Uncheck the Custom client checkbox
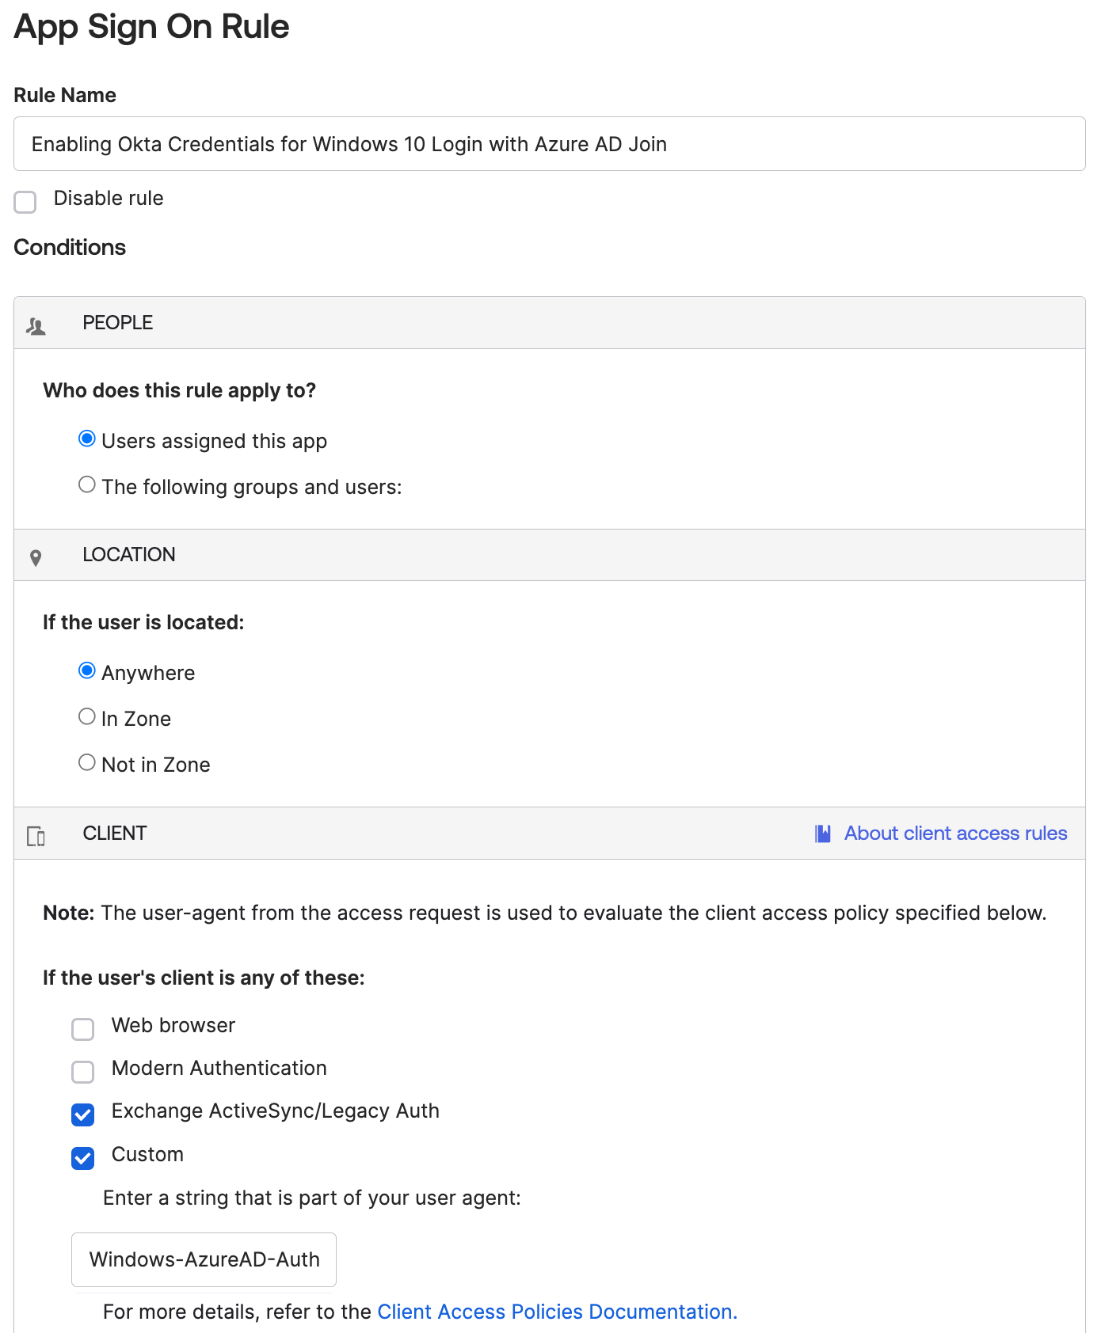1101x1333 pixels. tap(83, 1158)
